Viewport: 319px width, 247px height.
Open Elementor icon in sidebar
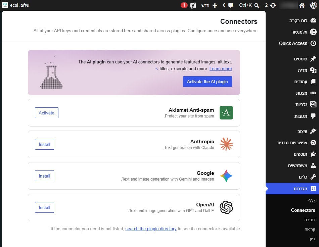point(313,32)
